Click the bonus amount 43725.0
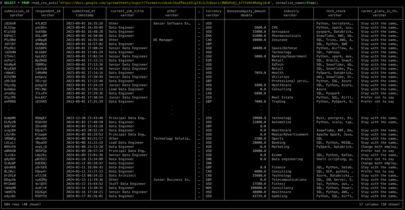The image size is (405, 210). coord(259,196)
